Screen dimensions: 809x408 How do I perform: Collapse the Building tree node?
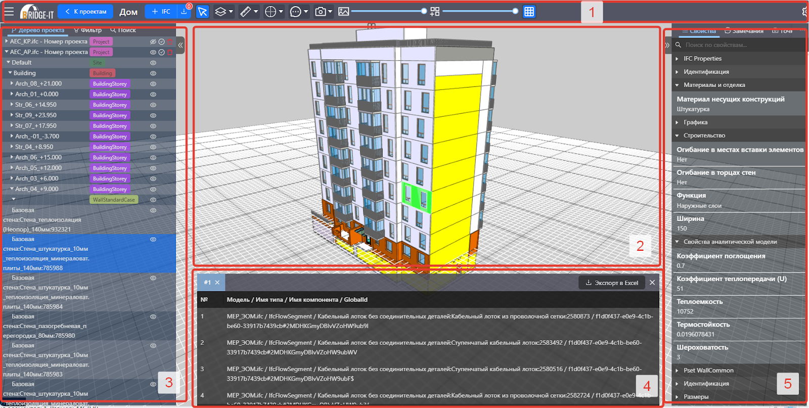click(10, 73)
